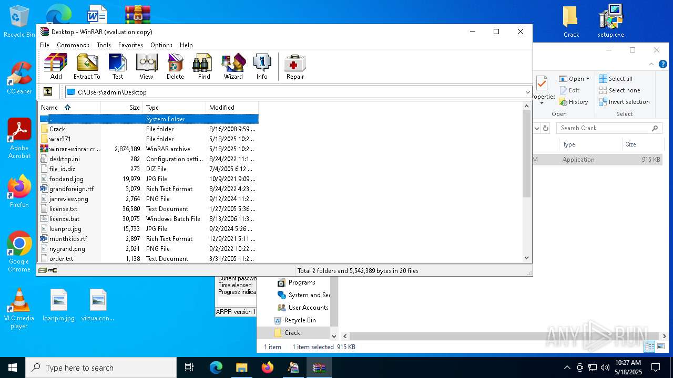
Task: Click the Test toolbar icon
Action: tap(118, 67)
